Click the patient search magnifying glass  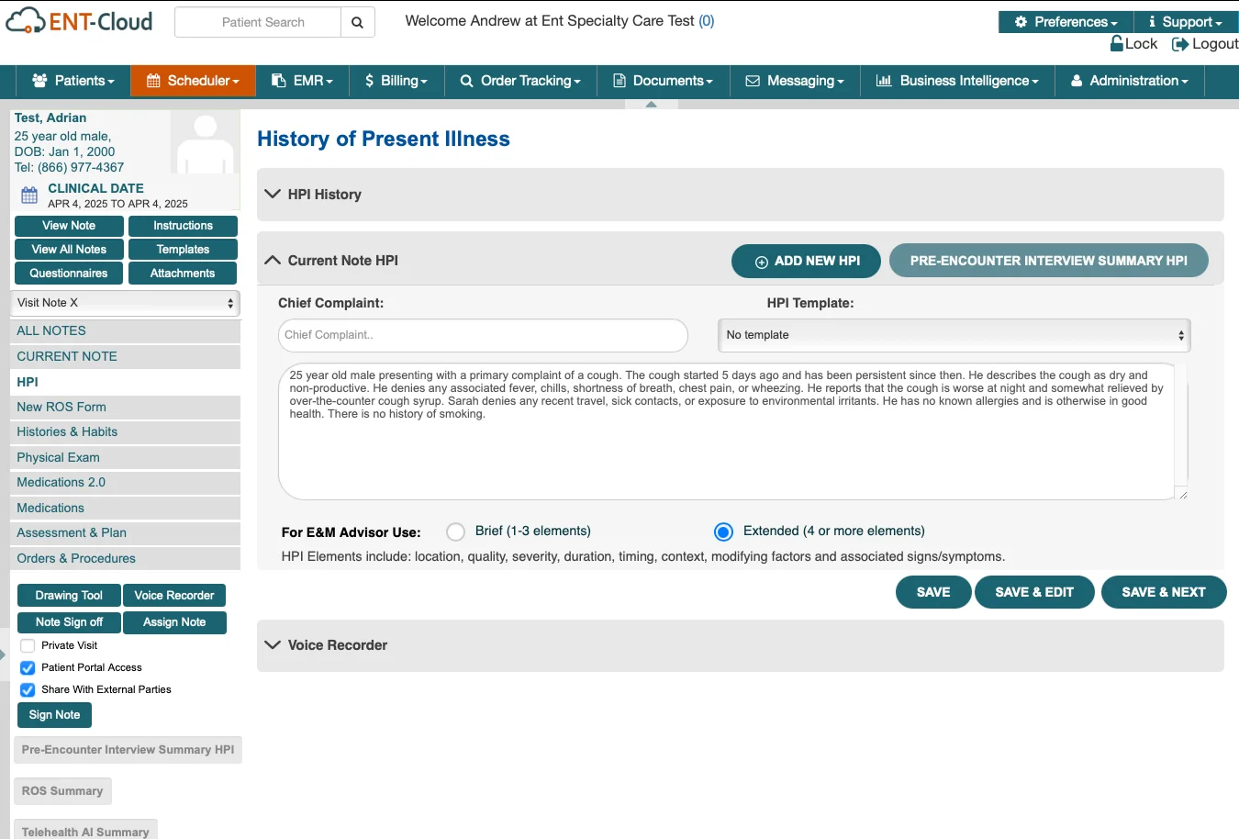pos(357,22)
